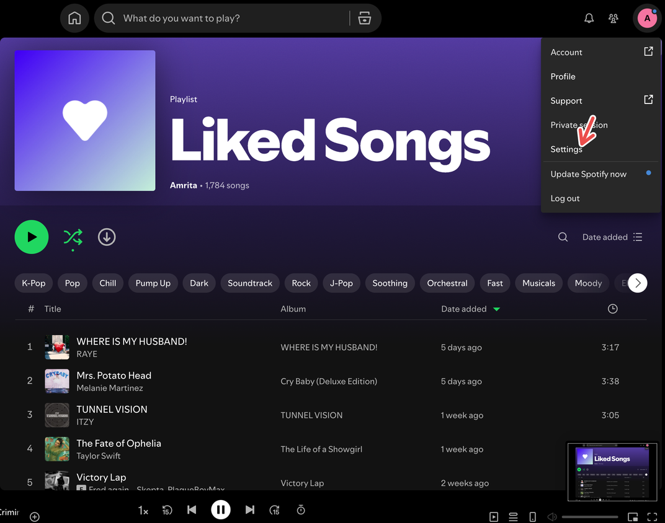Skip back 15 seconds
Image resolution: width=665 pixels, height=523 pixels.
click(167, 510)
